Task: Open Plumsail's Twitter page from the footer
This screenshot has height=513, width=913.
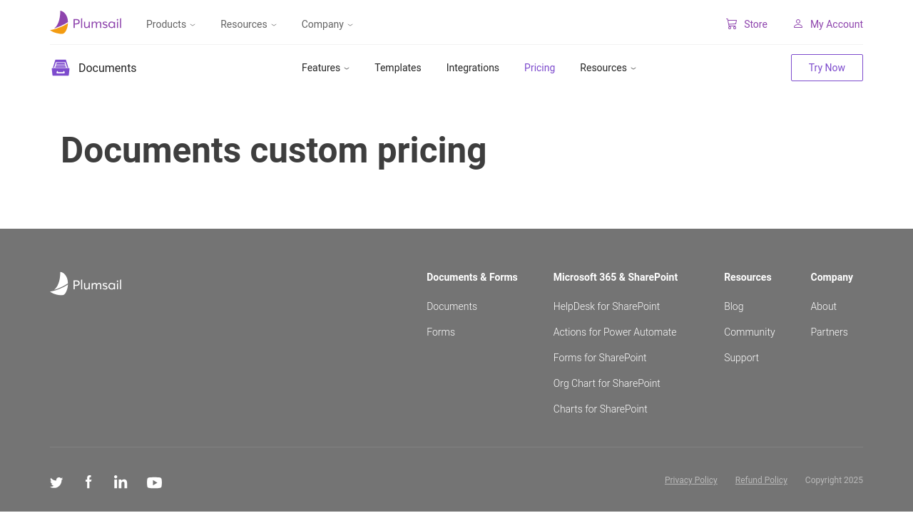Action: pos(56,482)
